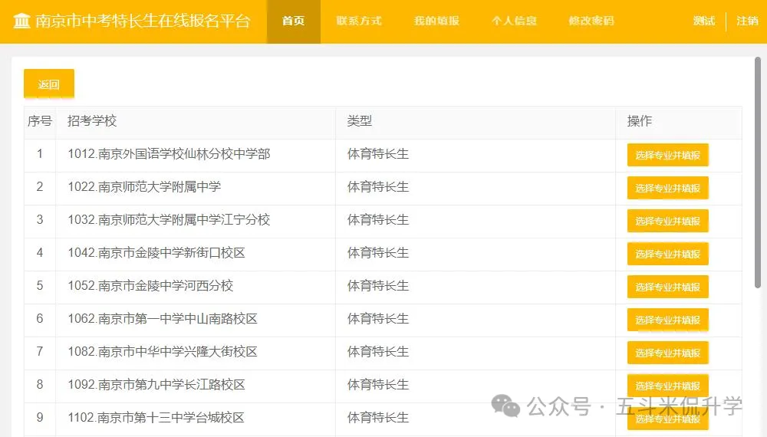Click 选择专业并填报 for 中华中学兴隆大街校区

(x=668, y=353)
